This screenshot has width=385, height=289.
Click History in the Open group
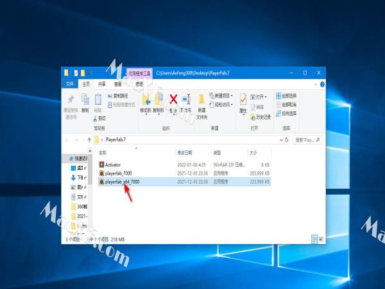tap(261, 118)
